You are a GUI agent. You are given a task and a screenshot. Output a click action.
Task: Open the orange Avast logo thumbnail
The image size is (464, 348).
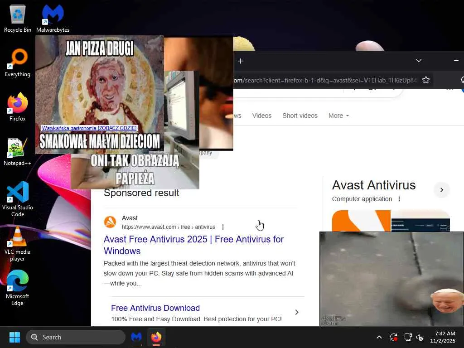(x=361, y=221)
